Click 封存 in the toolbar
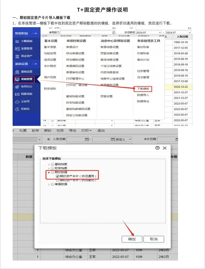Viewport: 205px width, 269px height. (35, 131)
